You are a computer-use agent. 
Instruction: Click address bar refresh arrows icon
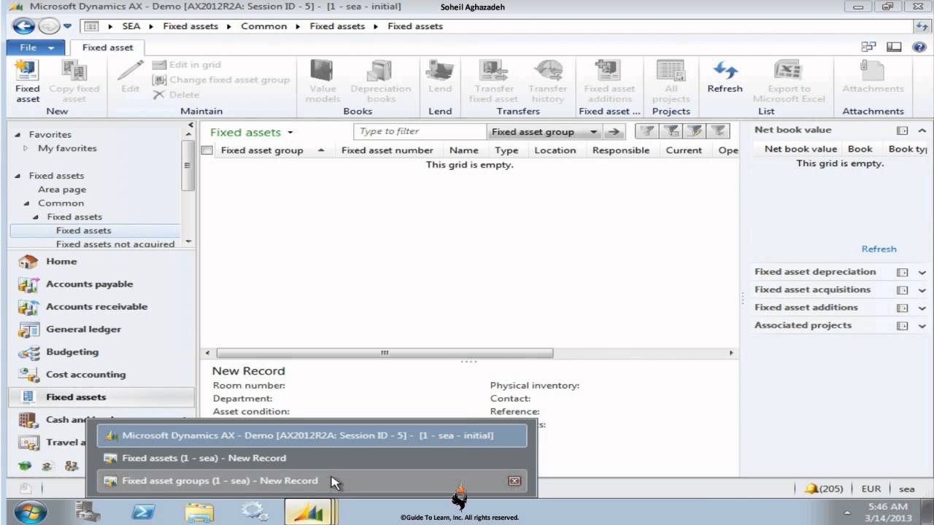(x=922, y=26)
